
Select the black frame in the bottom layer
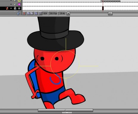[x=103, y=8]
